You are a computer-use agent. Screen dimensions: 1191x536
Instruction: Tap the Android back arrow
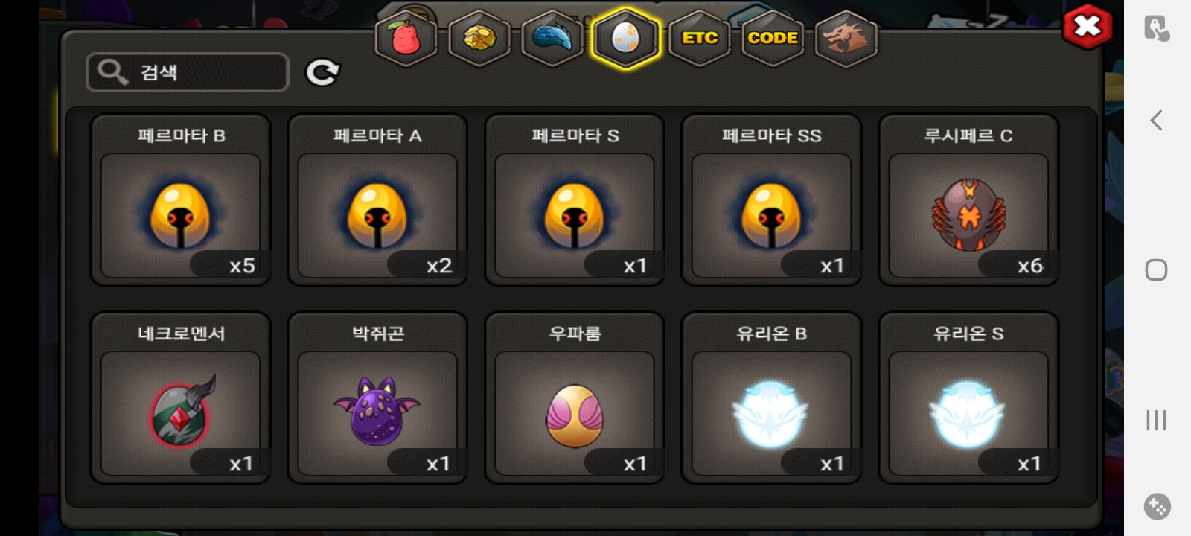1156,120
